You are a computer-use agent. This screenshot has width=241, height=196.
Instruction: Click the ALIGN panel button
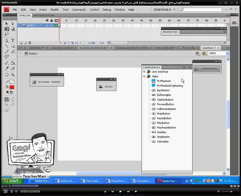(x=106, y=87)
